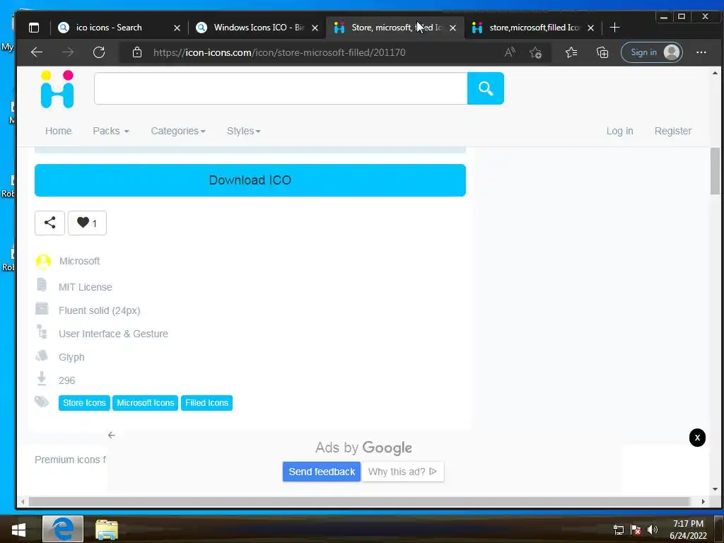Click the scroll right arrow on horizontal scrollbar
Image resolution: width=724 pixels, height=543 pixels.
click(703, 501)
